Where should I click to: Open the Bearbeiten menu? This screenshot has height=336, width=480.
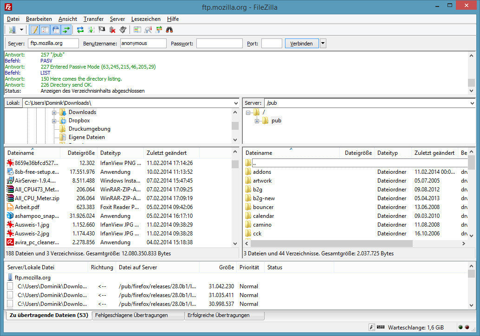(39, 19)
